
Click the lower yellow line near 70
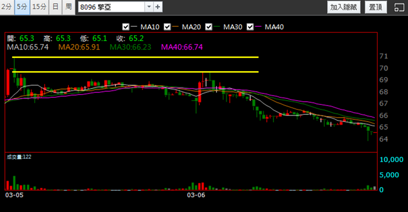tap(135, 72)
